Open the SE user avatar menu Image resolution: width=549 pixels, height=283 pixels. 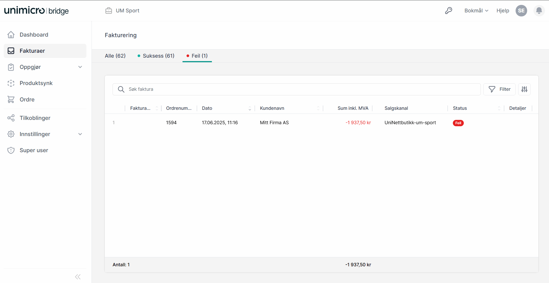521,11
